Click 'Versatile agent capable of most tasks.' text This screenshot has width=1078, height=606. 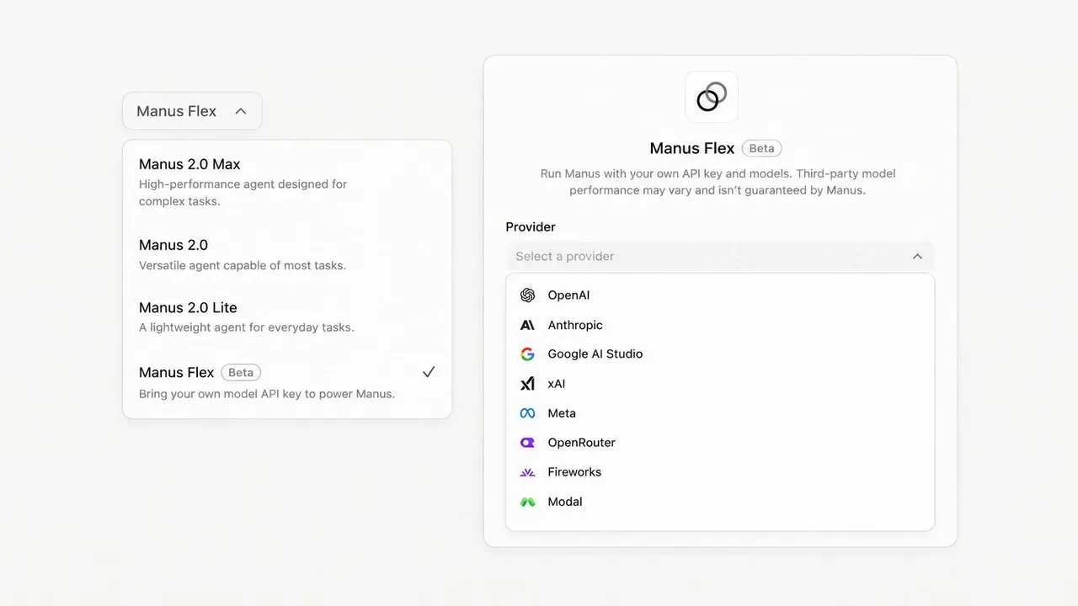pyautogui.click(x=243, y=265)
